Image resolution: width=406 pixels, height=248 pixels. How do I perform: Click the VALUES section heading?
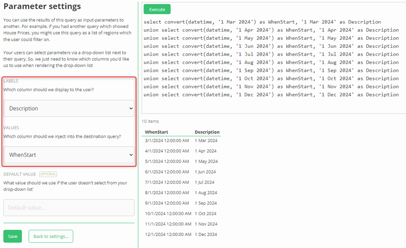pos(11,127)
